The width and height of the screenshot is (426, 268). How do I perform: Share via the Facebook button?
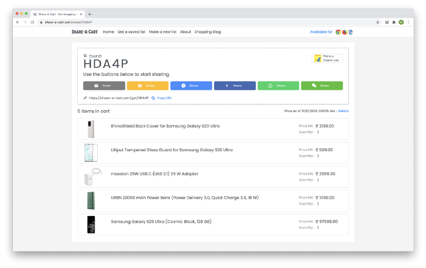(235, 86)
